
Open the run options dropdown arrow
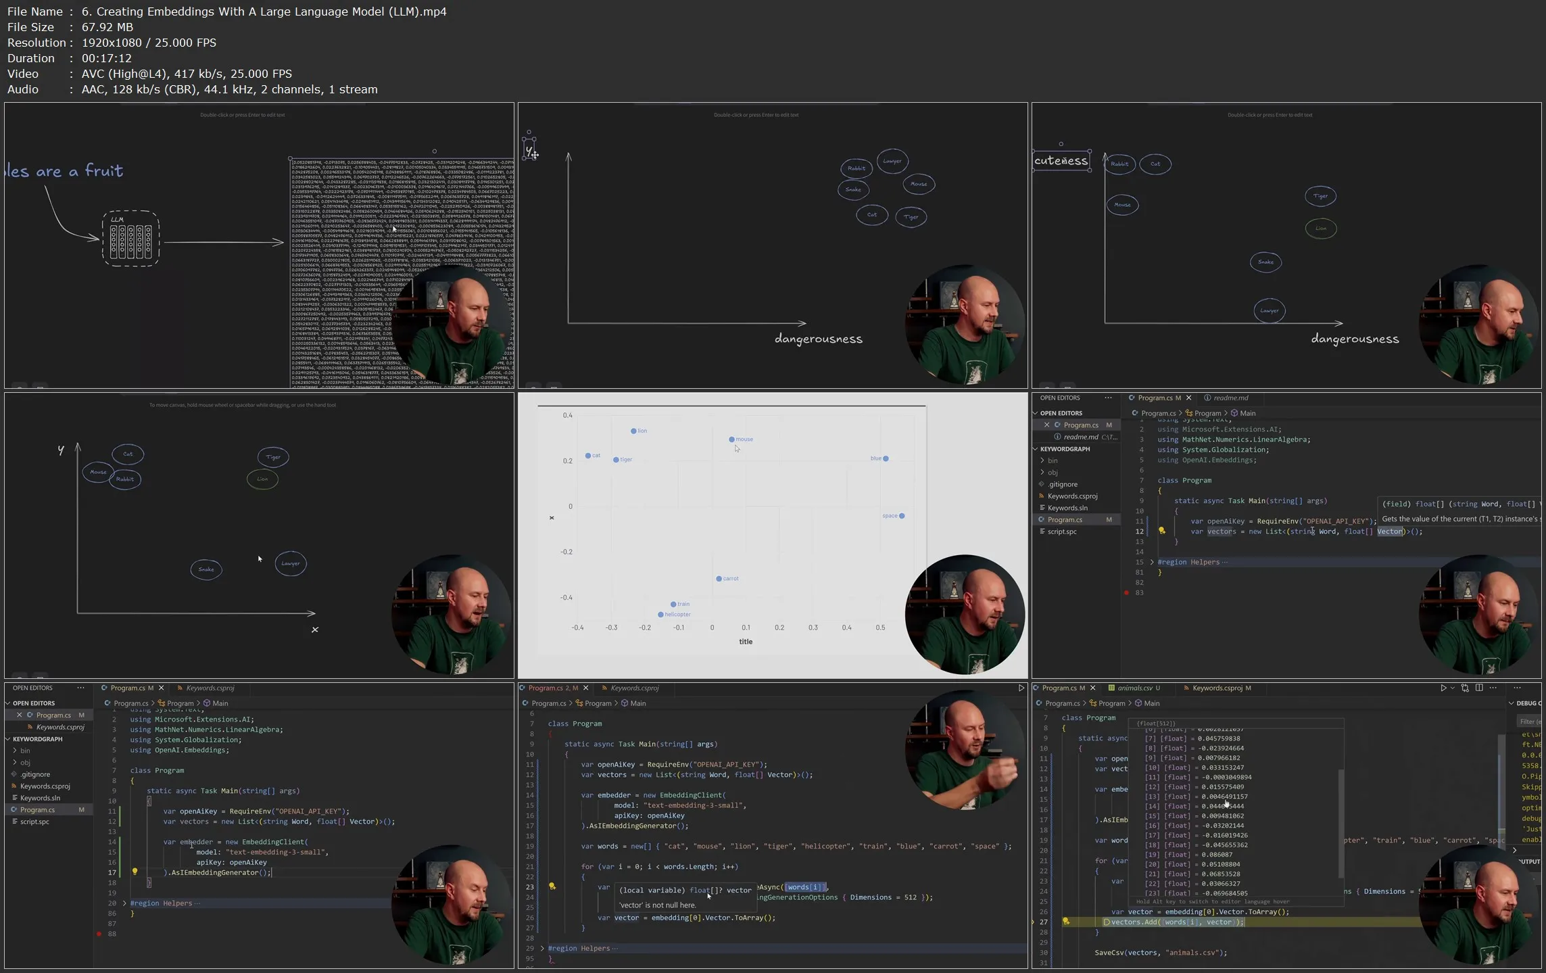point(1452,688)
